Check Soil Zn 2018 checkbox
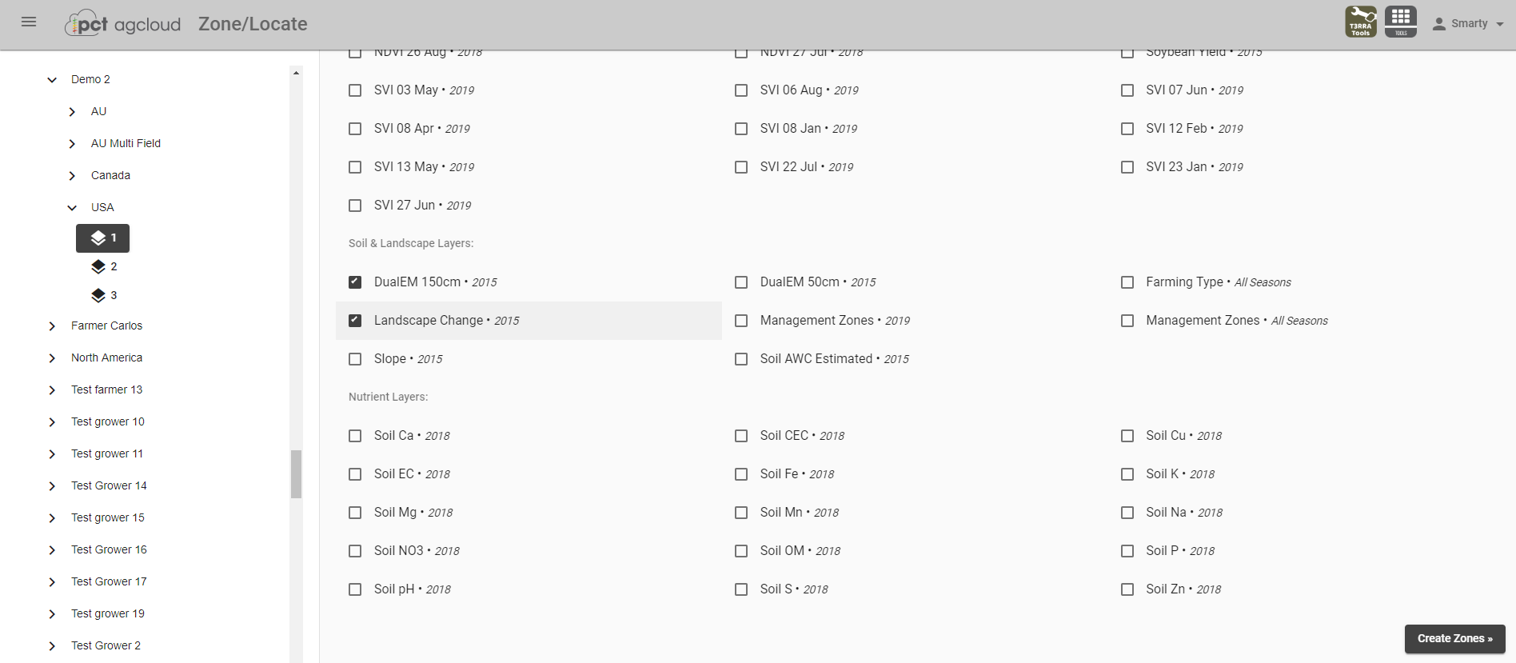 (1127, 589)
